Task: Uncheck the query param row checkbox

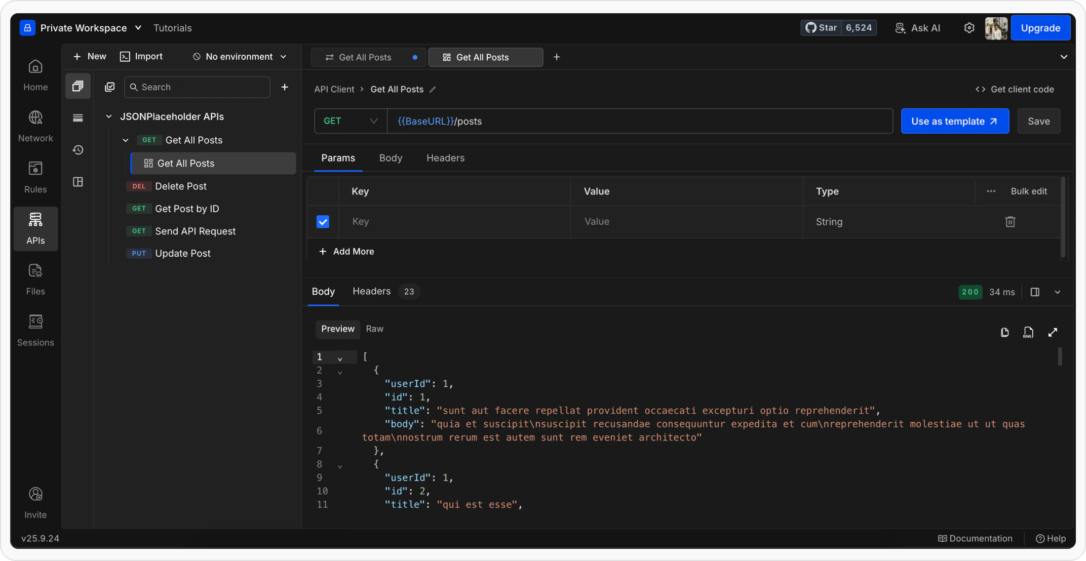Action: (323, 222)
